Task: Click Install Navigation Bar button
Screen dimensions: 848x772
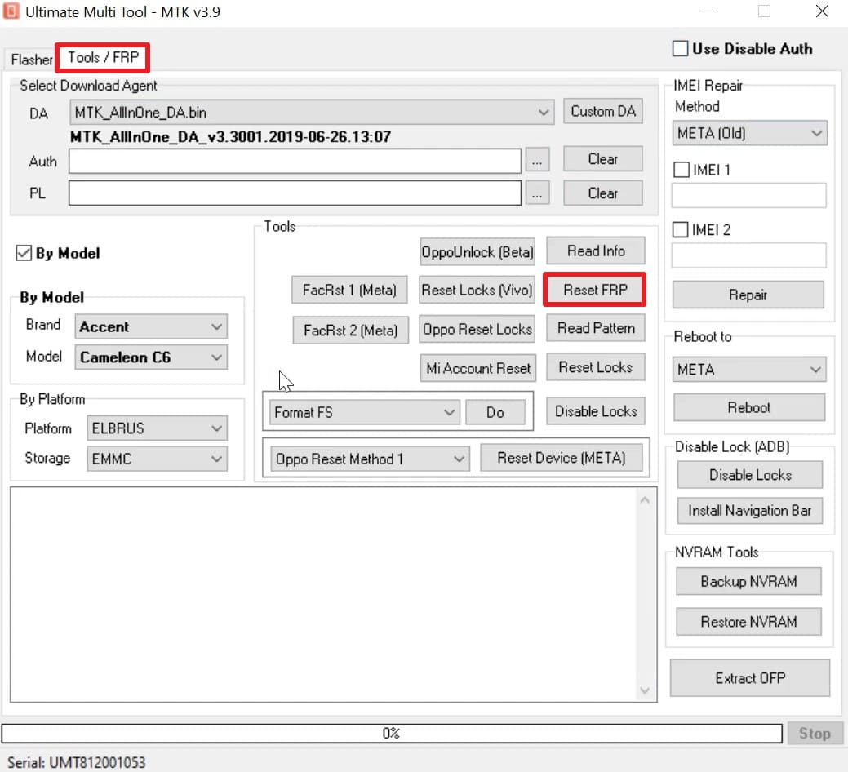Action: 749,510
